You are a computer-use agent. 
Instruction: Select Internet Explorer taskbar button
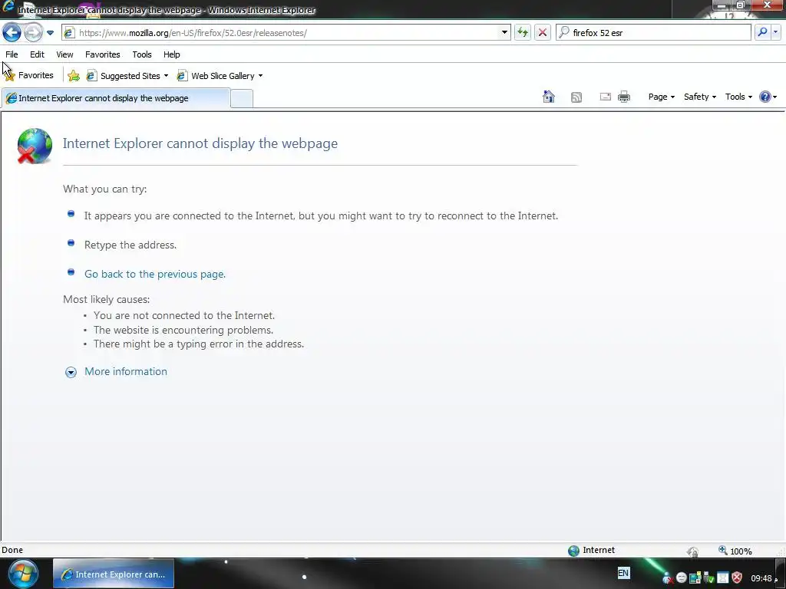[114, 574]
